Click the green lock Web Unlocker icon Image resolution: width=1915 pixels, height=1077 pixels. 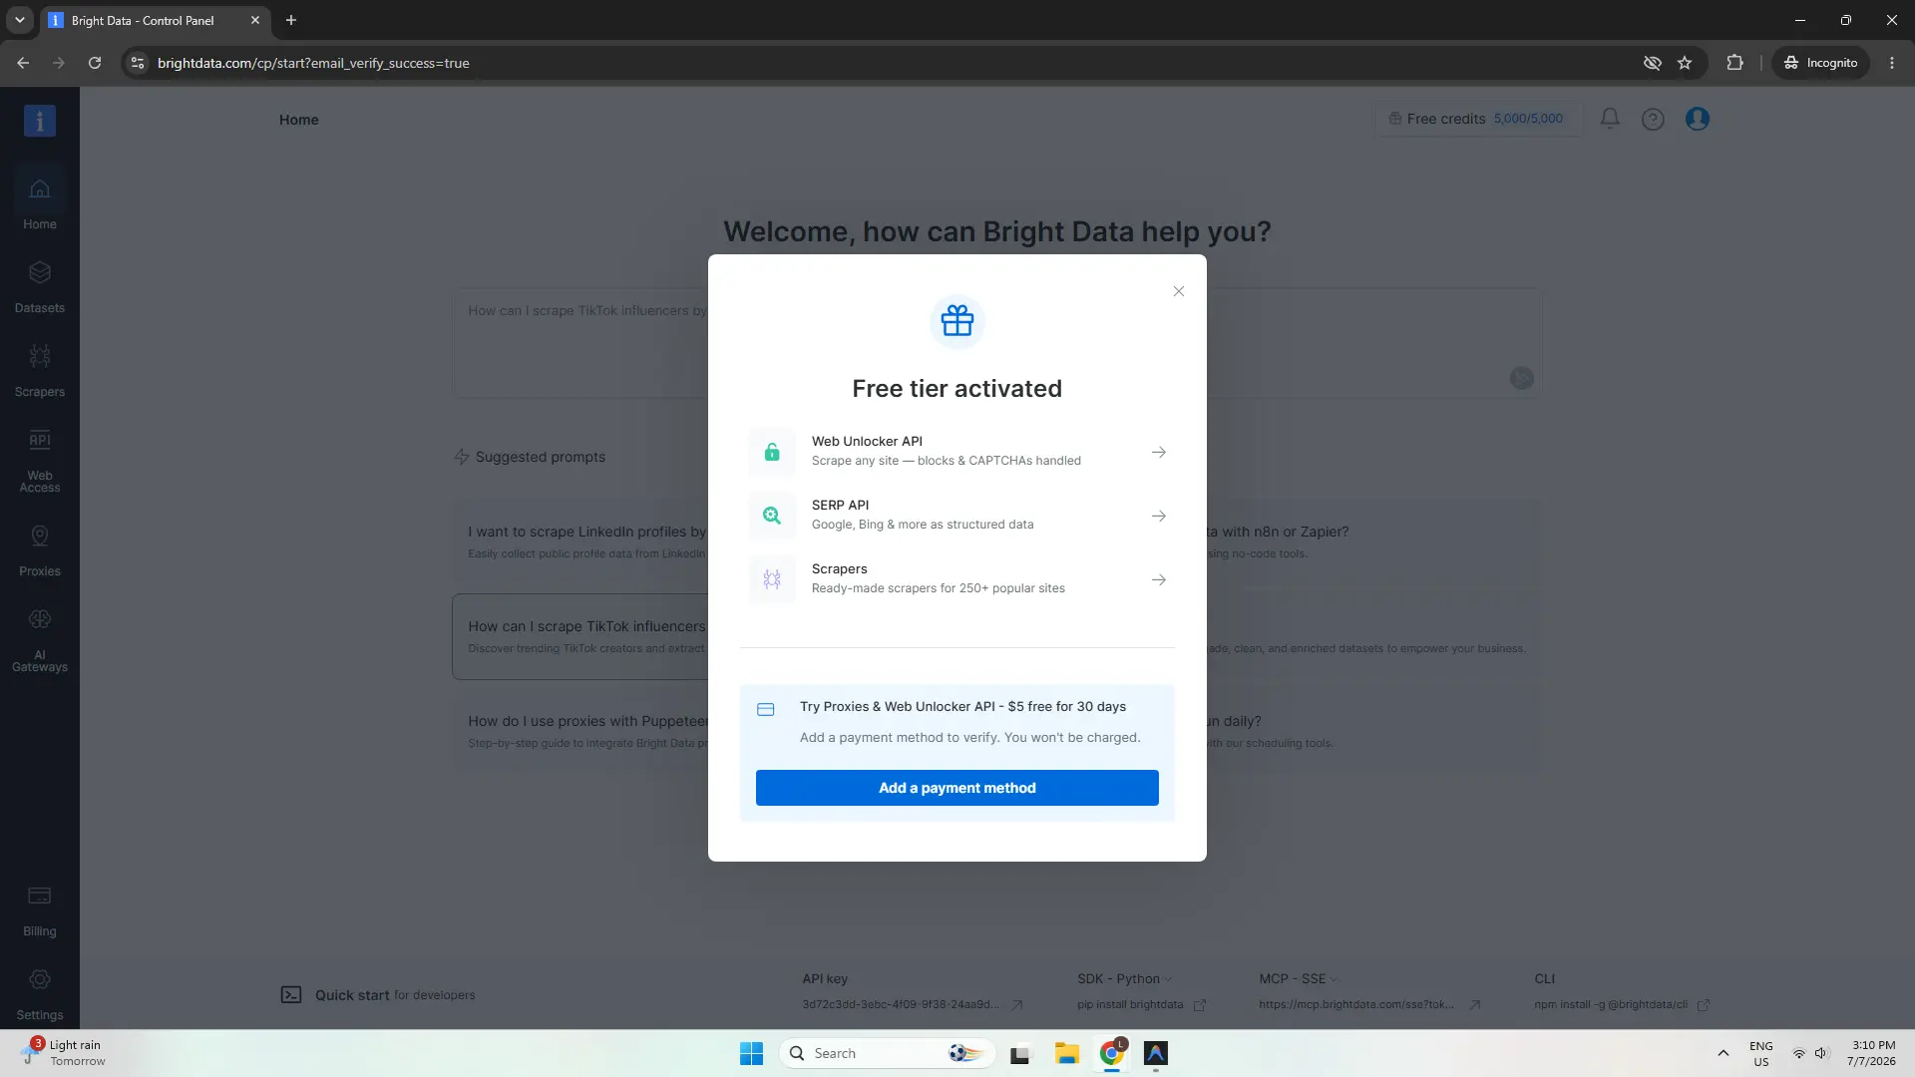tap(772, 452)
